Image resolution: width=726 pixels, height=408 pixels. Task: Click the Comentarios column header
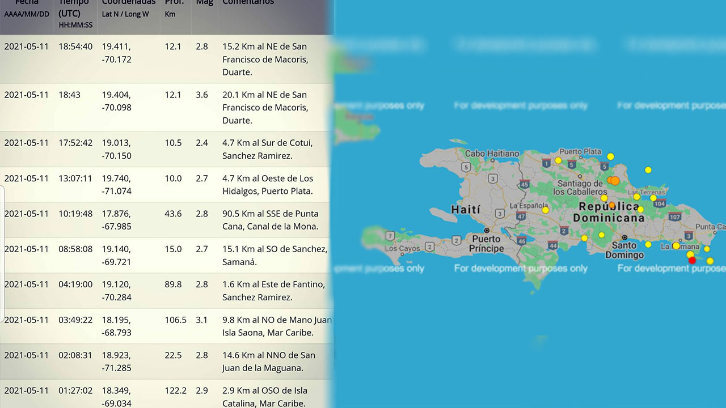[248, 3]
